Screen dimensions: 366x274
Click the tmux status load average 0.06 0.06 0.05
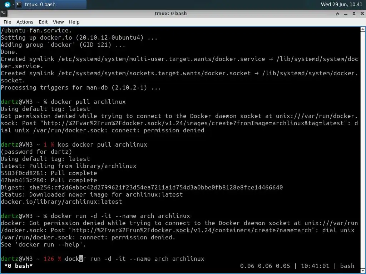tap(265, 266)
